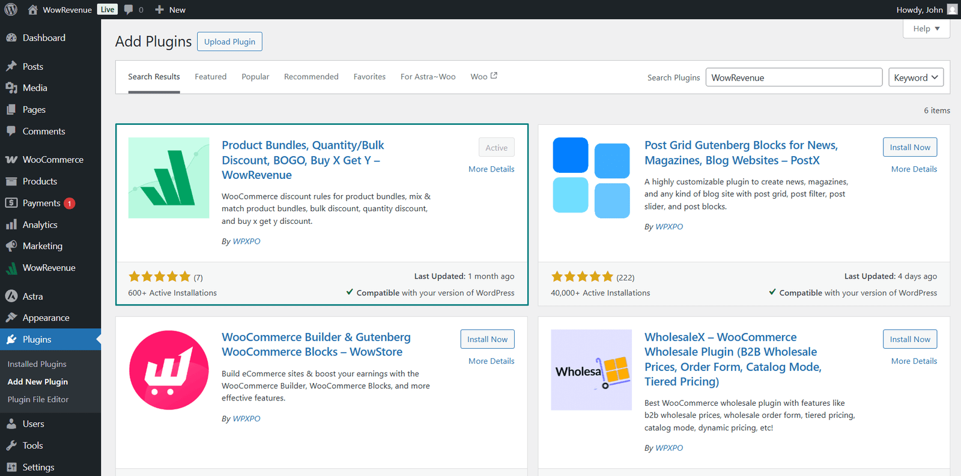Click the comments bubble icon in admin bar
Image resolution: width=961 pixels, height=476 pixels.
click(x=129, y=10)
